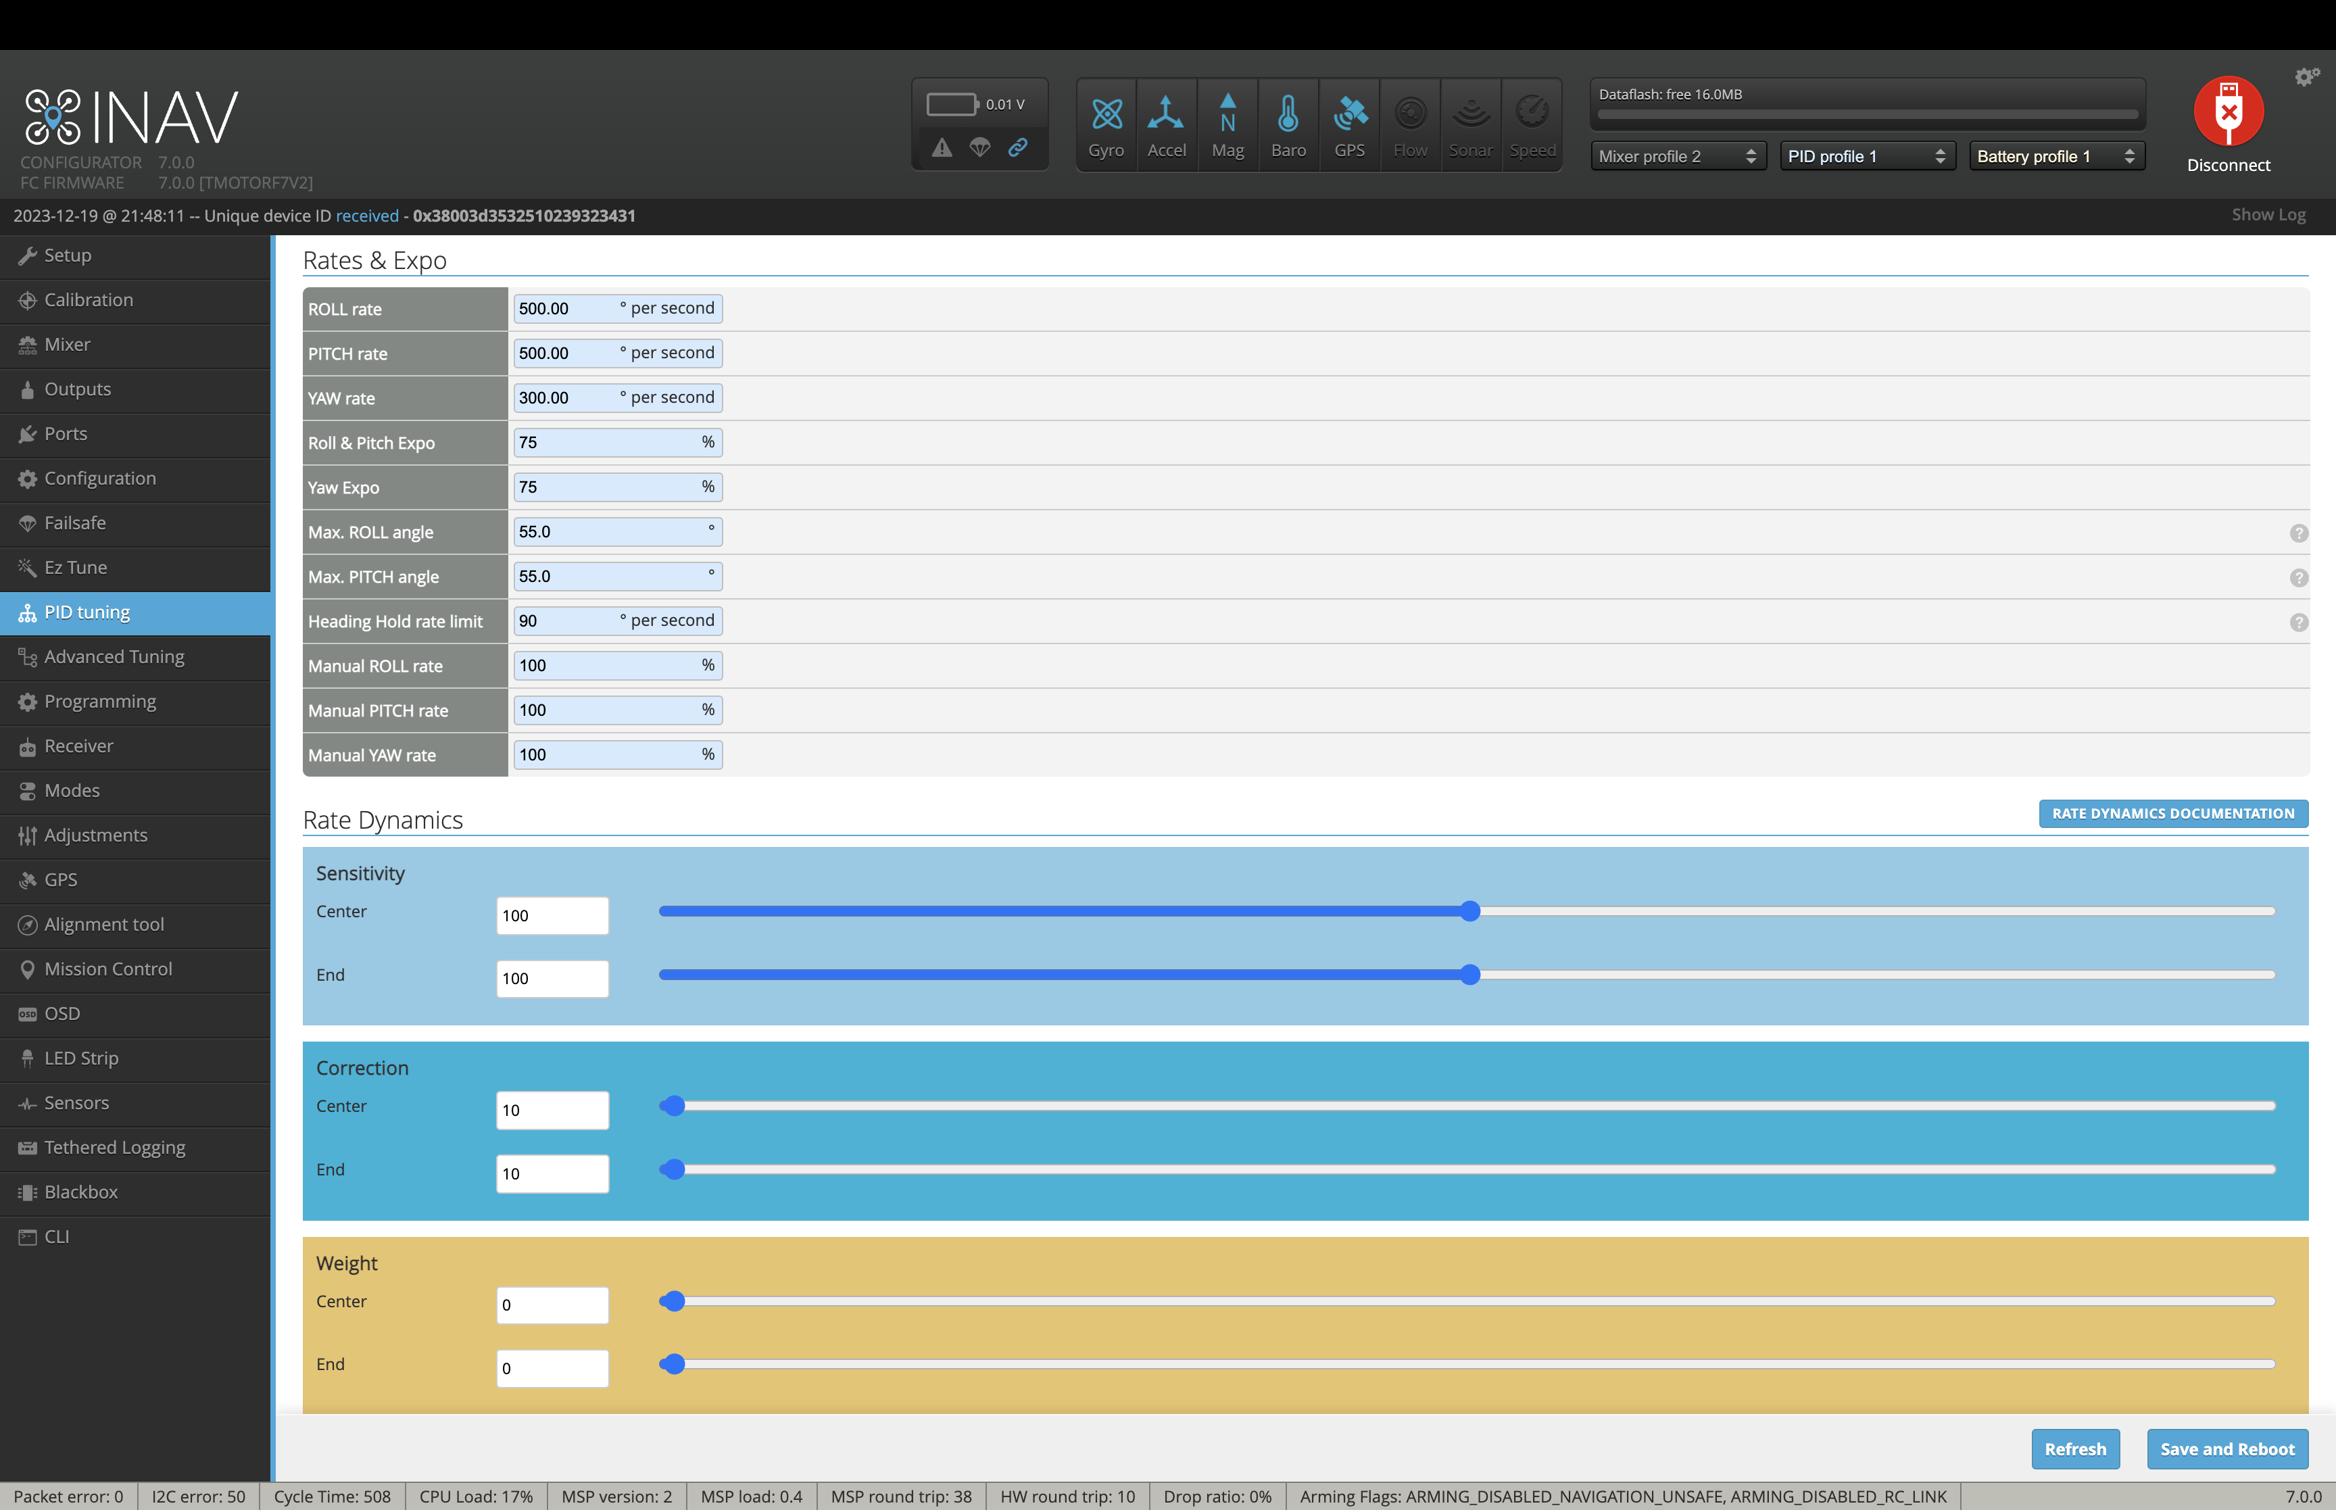Screen dimensions: 2336x1510
Task: Open settings via the top-right gear icon
Action: (x=2306, y=78)
